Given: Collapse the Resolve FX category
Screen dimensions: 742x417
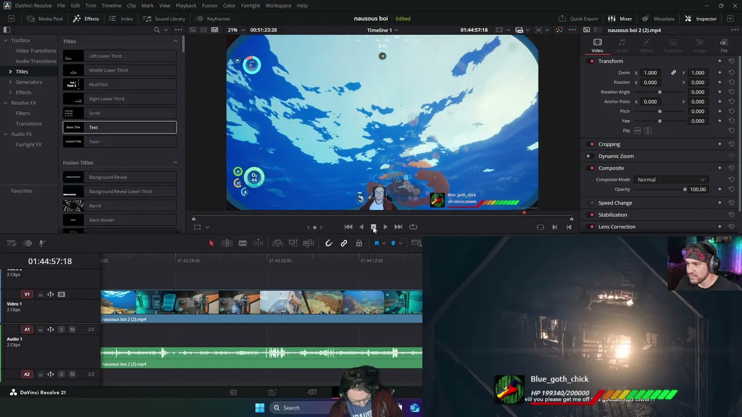Looking at the screenshot, I should (6, 103).
